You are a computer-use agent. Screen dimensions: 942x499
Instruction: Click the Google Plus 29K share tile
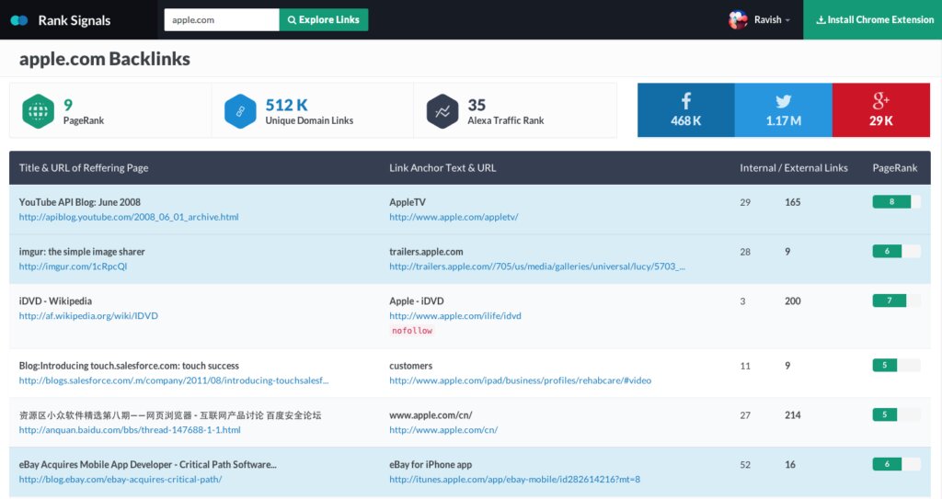[x=880, y=110]
